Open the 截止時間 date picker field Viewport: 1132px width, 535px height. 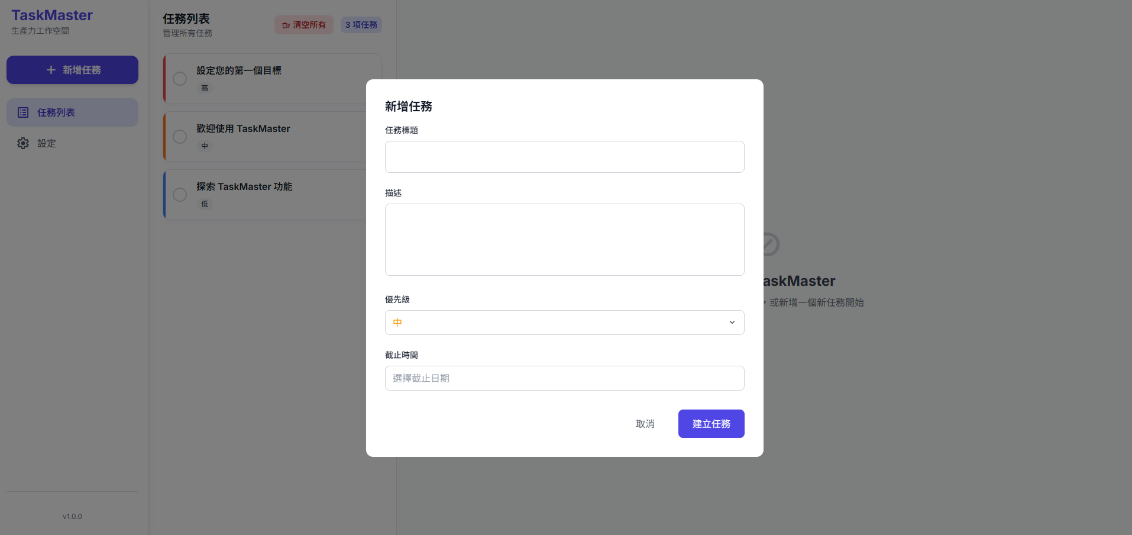pos(564,378)
